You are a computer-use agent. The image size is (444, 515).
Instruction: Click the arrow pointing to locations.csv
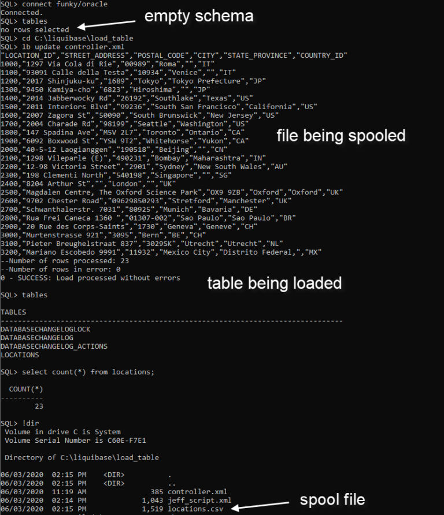260,506
